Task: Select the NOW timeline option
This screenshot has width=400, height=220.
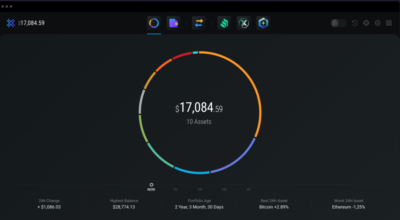Action: tap(151, 189)
